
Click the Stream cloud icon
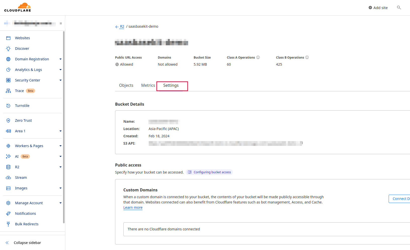(x=8, y=178)
